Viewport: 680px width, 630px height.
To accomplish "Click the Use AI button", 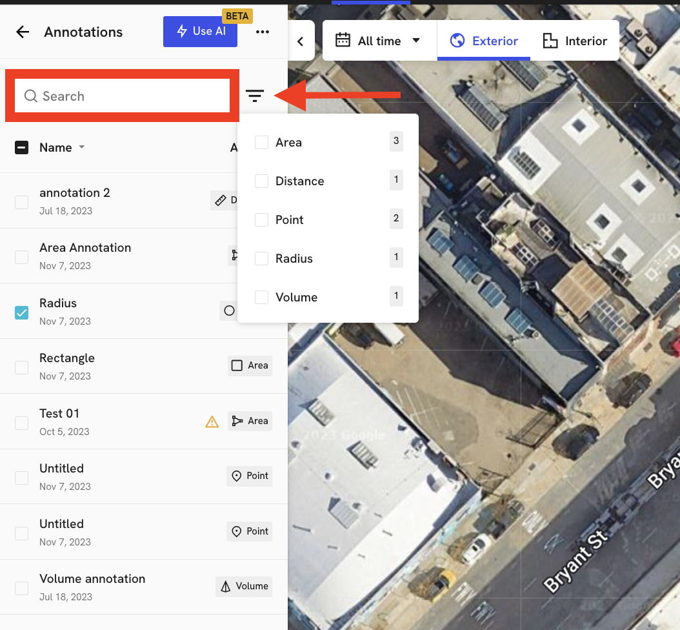I will pyautogui.click(x=200, y=32).
